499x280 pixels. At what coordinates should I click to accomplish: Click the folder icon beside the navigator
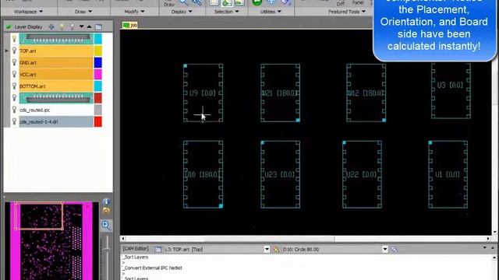point(106,211)
